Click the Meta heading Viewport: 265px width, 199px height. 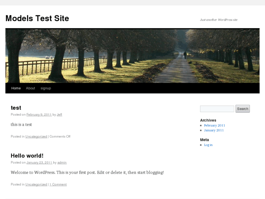point(204,140)
